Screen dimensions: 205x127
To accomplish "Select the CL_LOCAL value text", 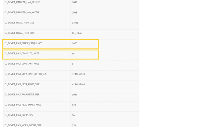I will click(x=77, y=33).
